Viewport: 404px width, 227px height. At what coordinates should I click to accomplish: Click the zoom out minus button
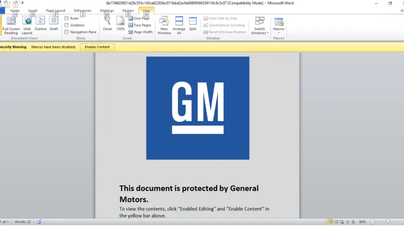[x=373, y=221]
